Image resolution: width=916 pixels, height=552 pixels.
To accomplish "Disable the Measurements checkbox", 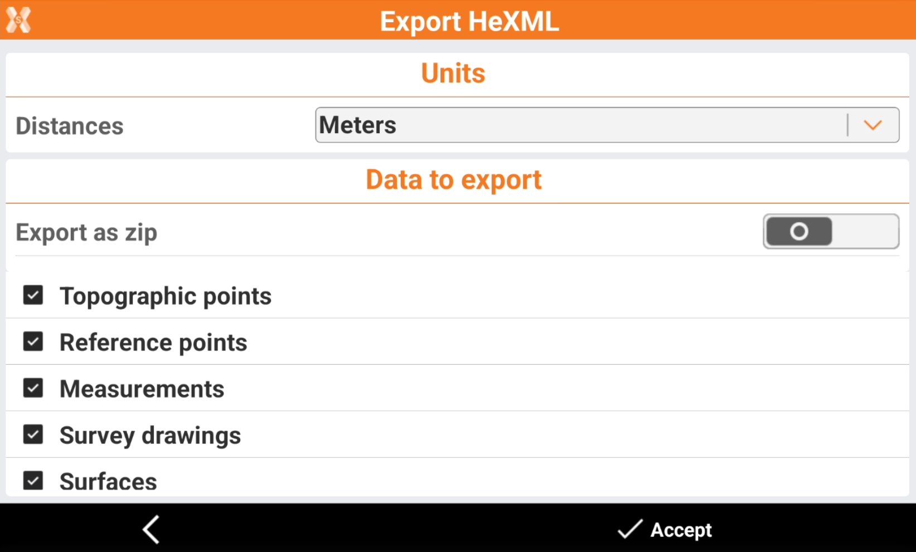I will [33, 388].
